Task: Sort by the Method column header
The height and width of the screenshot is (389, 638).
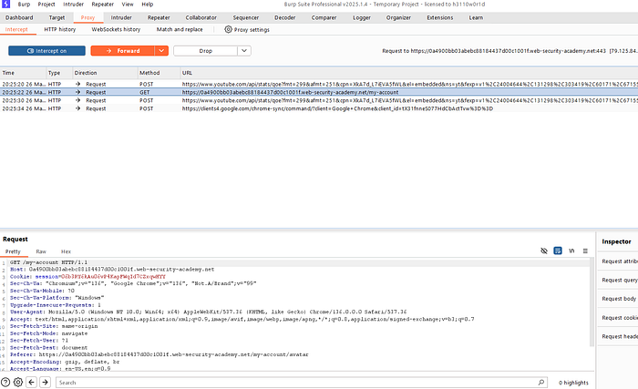Action: click(159, 73)
